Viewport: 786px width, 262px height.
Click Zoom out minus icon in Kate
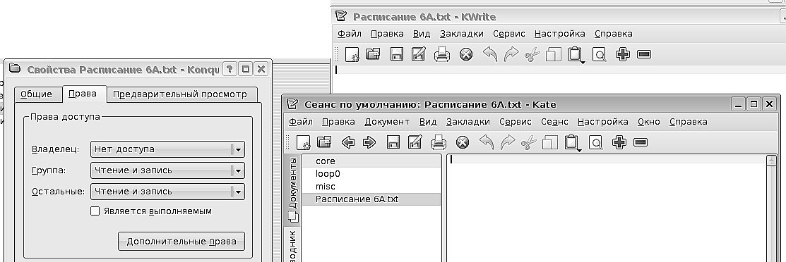[641, 142]
